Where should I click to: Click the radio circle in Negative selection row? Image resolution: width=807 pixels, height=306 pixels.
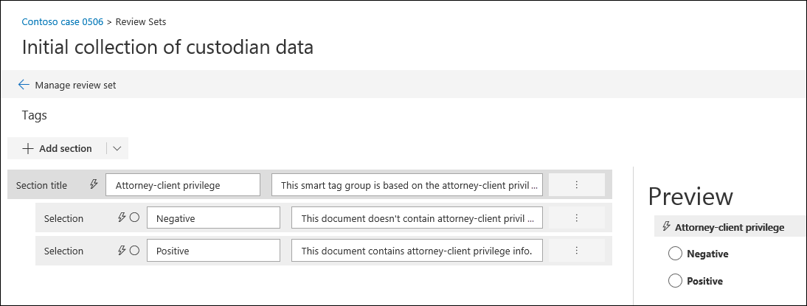point(134,218)
